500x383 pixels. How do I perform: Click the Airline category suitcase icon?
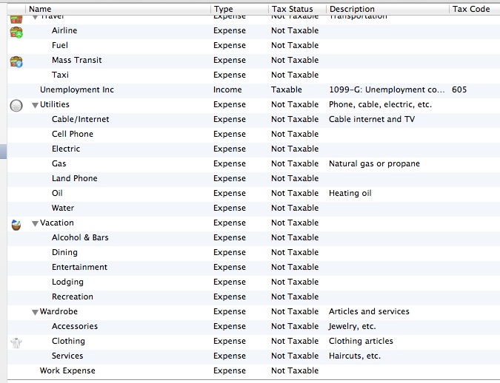(16, 32)
